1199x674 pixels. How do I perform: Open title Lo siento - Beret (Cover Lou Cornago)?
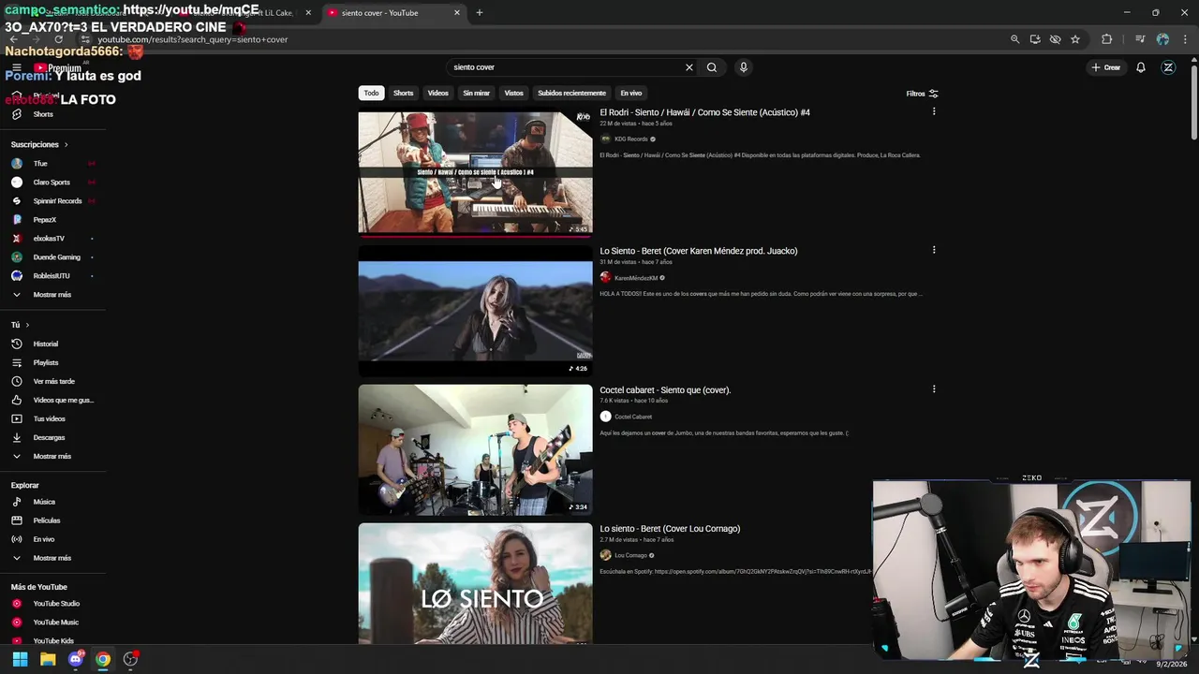pyautogui.click(x=670, y=529)
